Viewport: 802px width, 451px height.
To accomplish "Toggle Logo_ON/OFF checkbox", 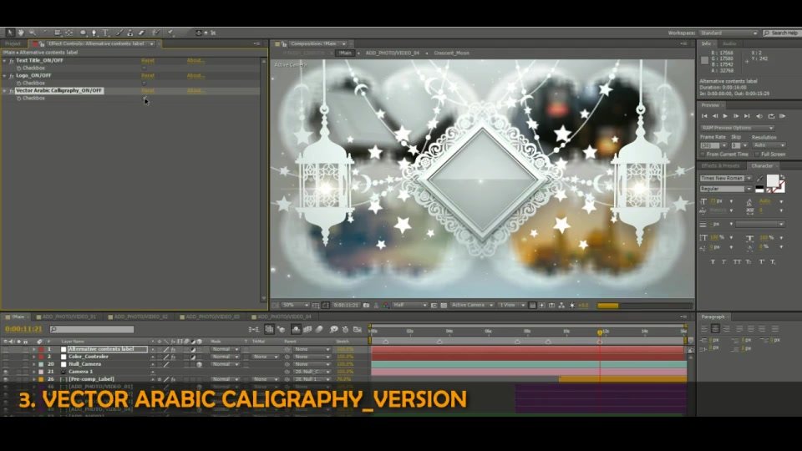I will (144, 83).
